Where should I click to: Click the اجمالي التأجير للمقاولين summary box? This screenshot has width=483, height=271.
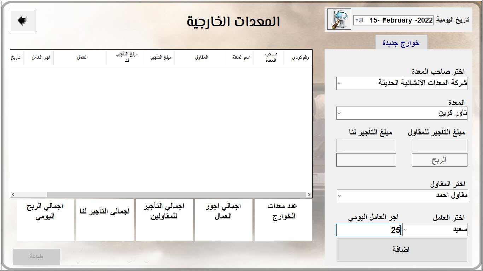[x=164, y=220]
